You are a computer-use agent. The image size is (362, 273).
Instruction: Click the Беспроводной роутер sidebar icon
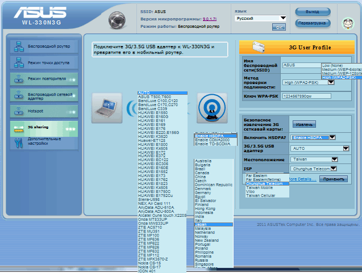coord(18,47)
